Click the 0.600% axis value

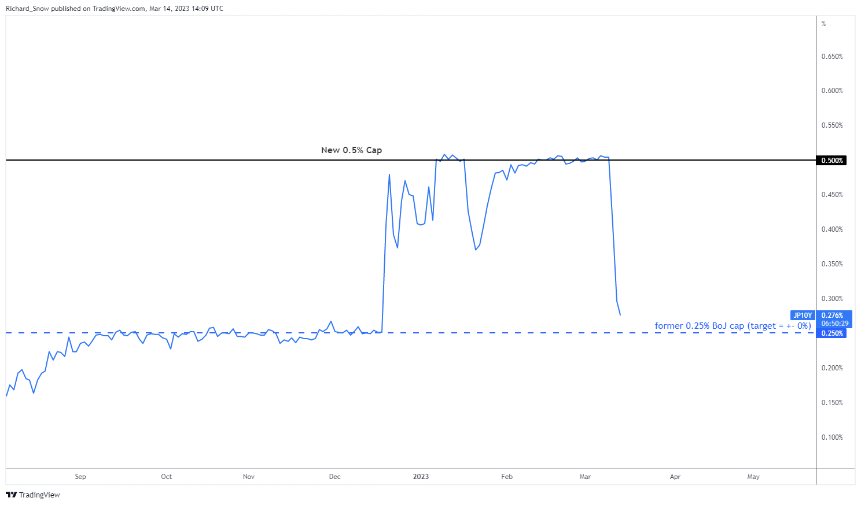coord(832,91)
